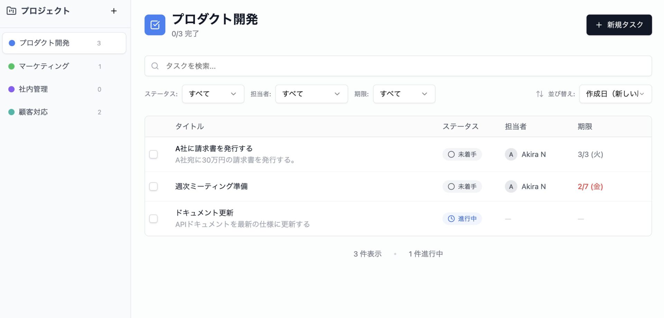The image size is (664, 318).
Task: Expand the 担当者 filter dropdown
Action: point(311,94)
